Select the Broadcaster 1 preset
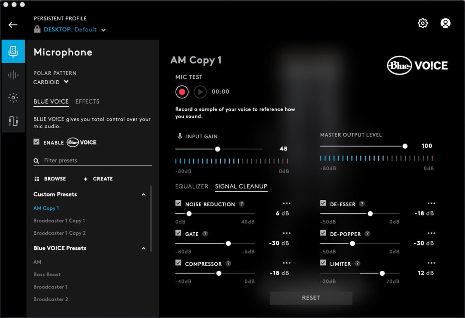 tap(50, 287)
